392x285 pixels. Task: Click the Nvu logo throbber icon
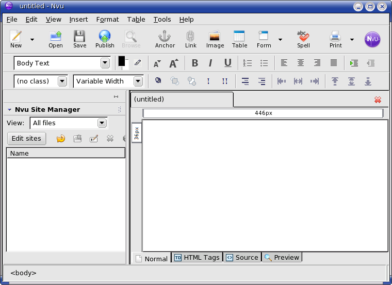[372, 39]
